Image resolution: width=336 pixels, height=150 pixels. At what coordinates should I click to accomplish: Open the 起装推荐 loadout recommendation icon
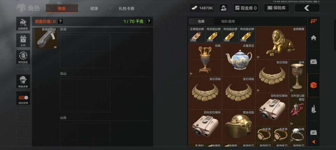tap(23, 24)
